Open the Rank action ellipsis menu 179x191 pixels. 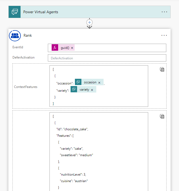click(x=164, y=35)
